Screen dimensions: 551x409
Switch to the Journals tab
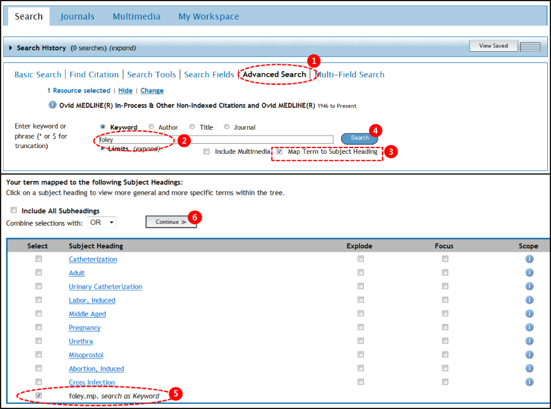(x=78, y=16)
